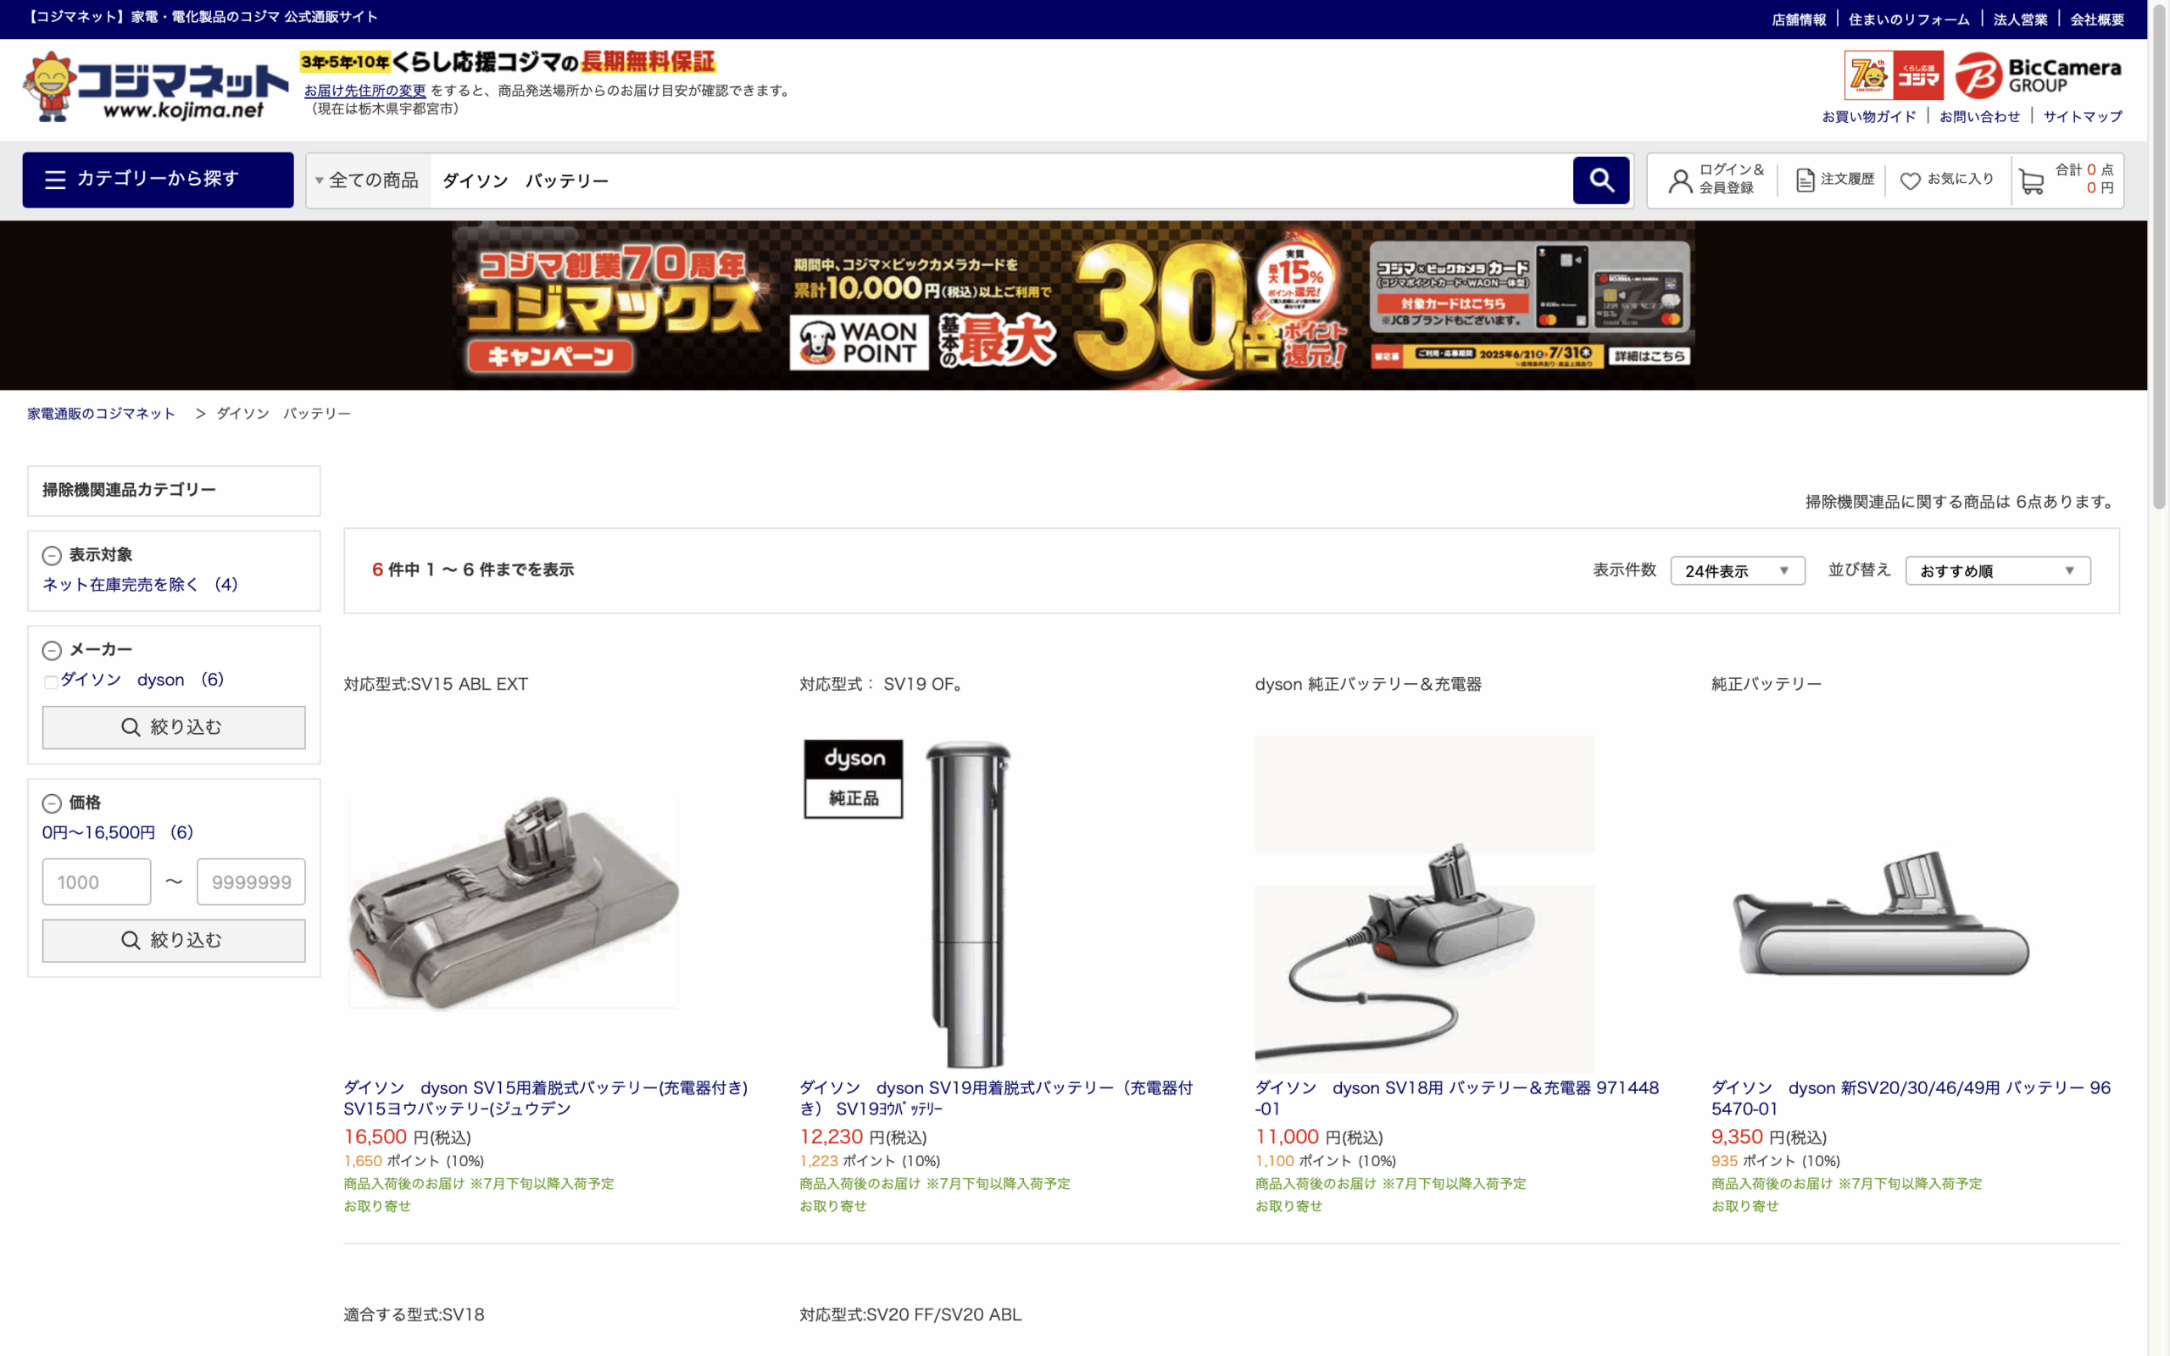Image resolution: width=2170 pixels, height=1356 pixels.
Task: Click the magnifier search button
Action: coord(1600,181)
